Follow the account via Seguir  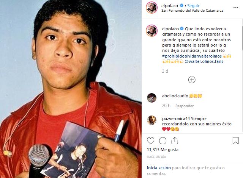click(193, 6)
